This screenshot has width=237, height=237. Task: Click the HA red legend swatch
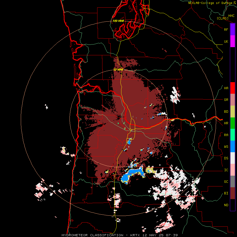point(233,88)
